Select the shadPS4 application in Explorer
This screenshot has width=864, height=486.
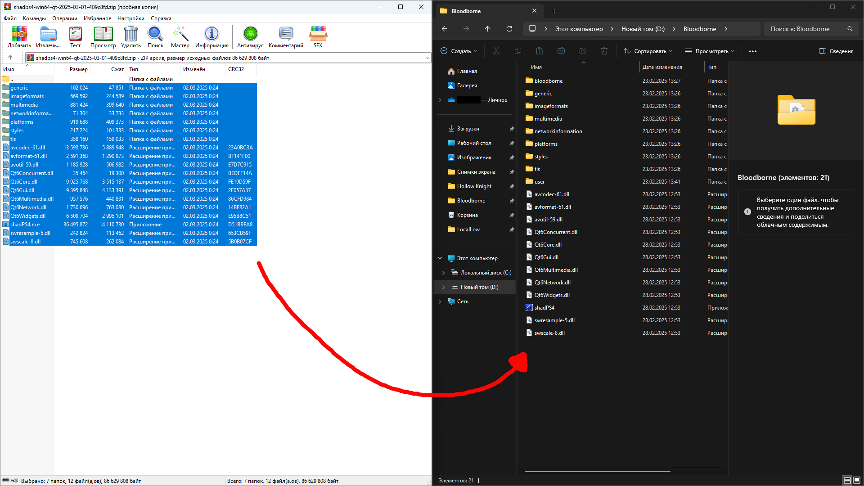[626, 308]
